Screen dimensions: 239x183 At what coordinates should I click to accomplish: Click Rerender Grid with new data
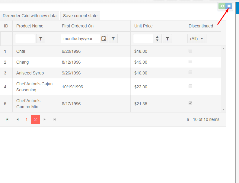coord(30,16)
